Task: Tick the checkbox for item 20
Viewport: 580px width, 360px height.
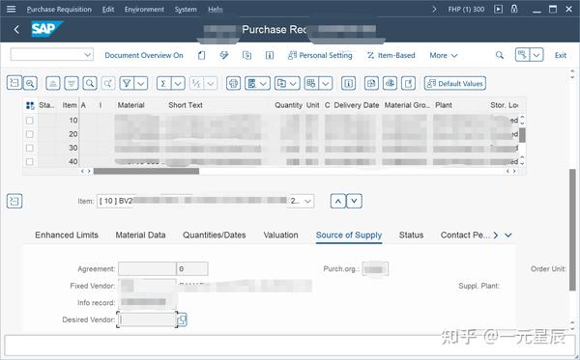Action: pos(30,134)
